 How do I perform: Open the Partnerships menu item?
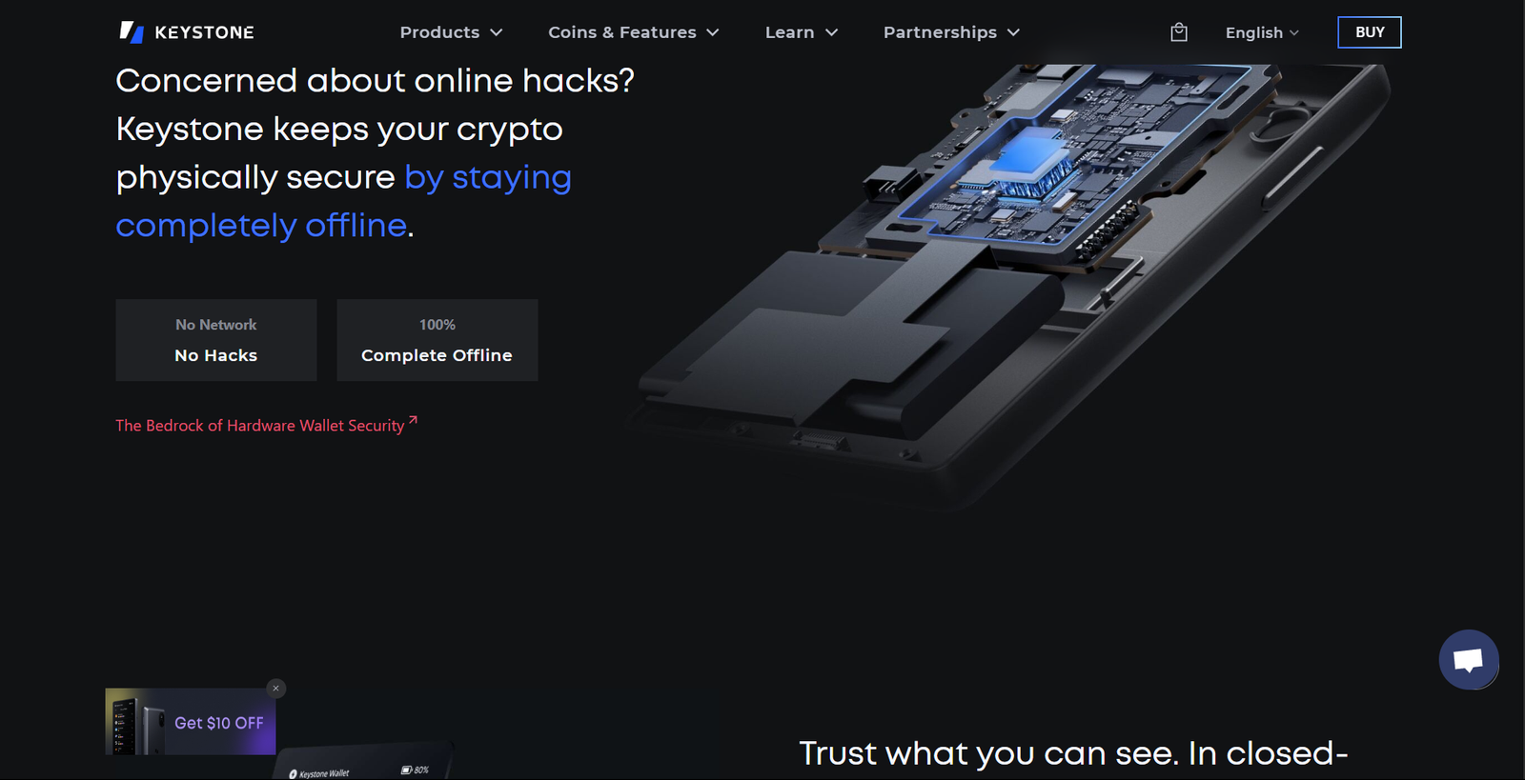(x=940, y=32)
